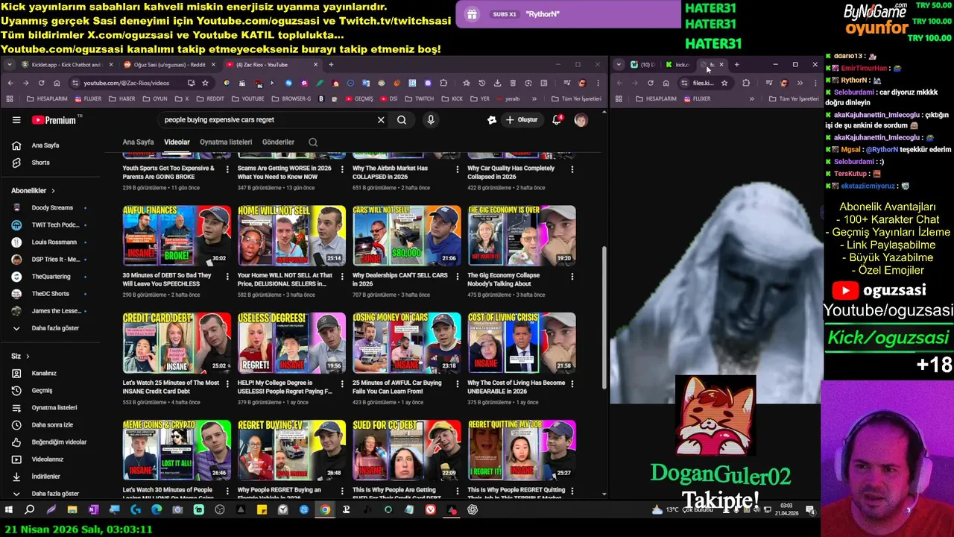
Task: Go back in the left Chrome window
Action: (x=10, y=83)
